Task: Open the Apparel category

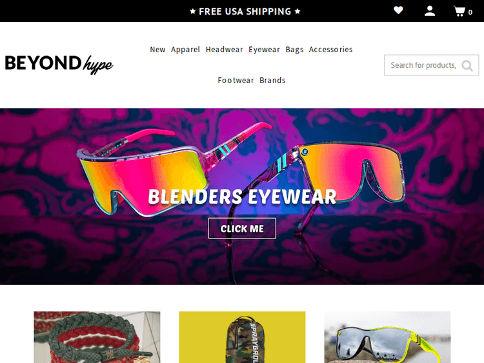Action: (185, 50)
